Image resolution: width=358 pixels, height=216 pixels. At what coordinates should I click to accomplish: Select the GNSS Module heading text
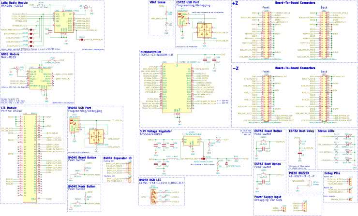12,55
